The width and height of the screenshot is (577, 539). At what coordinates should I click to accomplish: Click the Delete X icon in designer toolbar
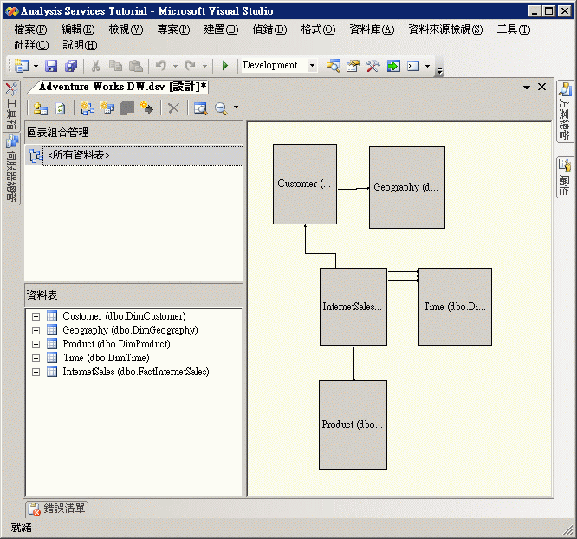click(173, 108)
